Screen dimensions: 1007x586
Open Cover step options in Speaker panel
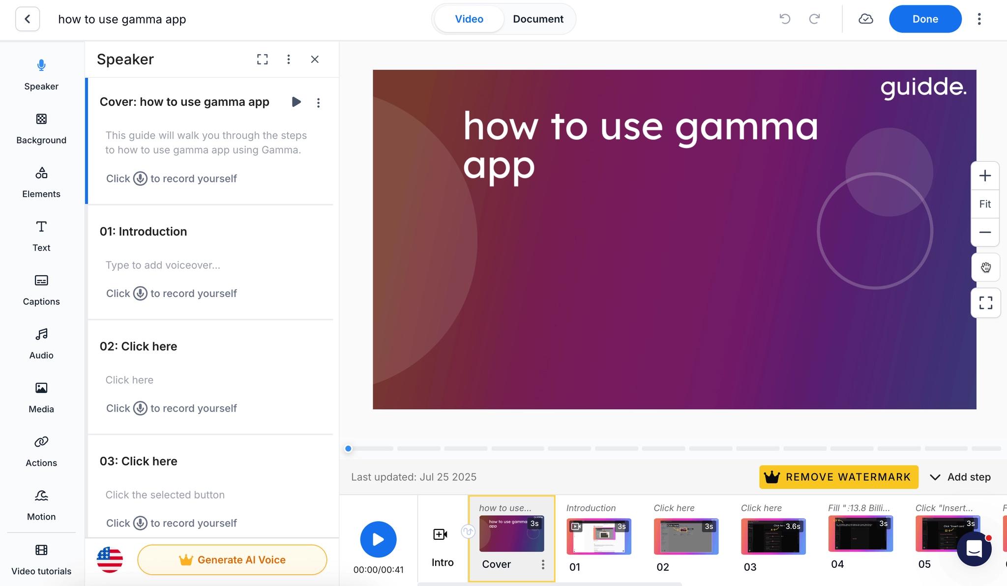tap(318, 102)
